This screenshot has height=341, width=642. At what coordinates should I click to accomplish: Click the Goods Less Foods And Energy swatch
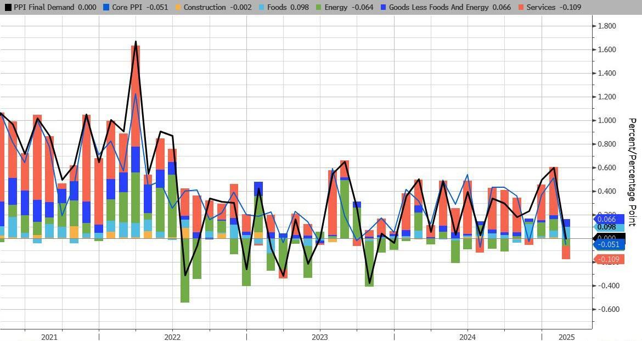point(382,8)
